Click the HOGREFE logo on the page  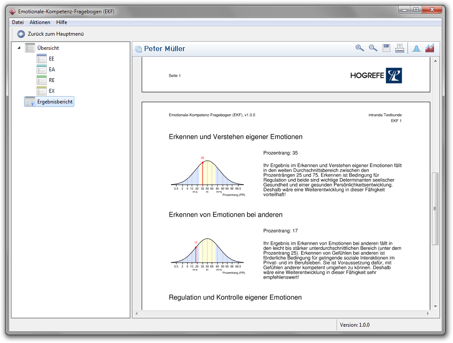376,76
